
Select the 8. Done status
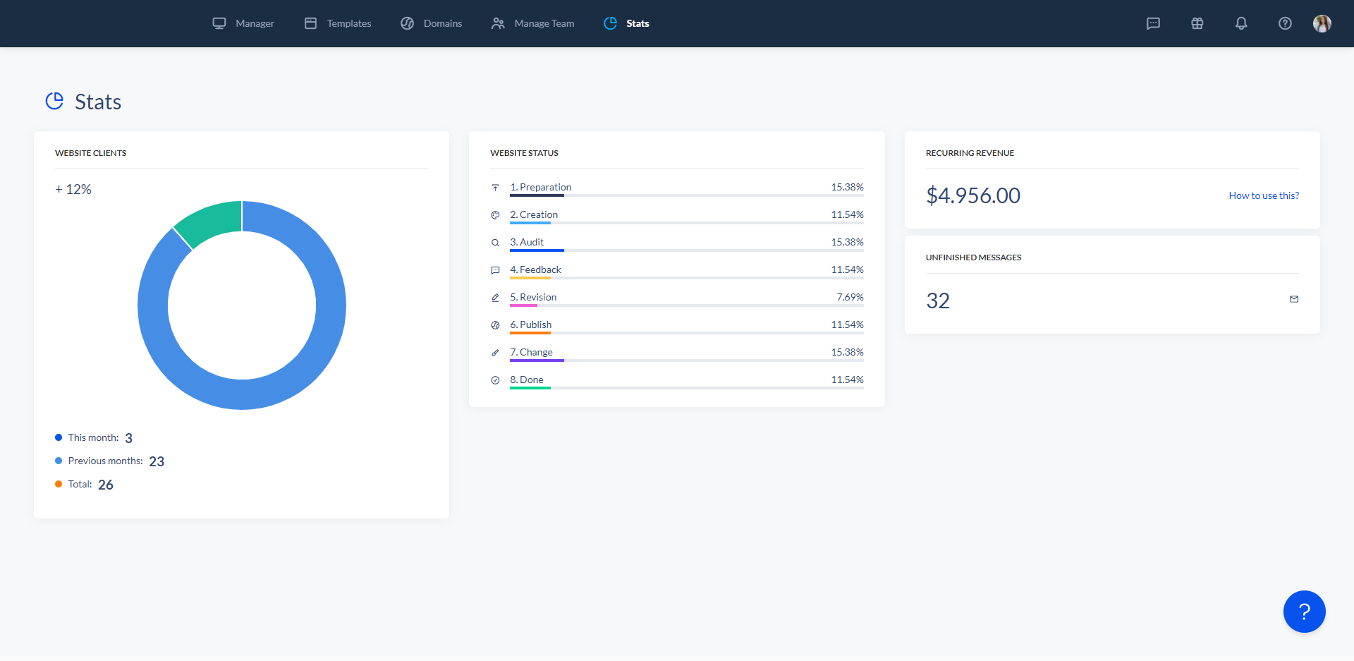526,380
